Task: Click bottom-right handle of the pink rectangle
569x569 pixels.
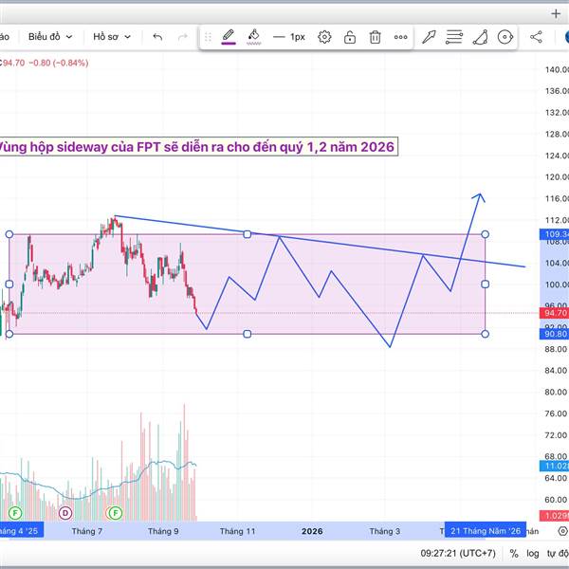Action: [x=485, y=334]
